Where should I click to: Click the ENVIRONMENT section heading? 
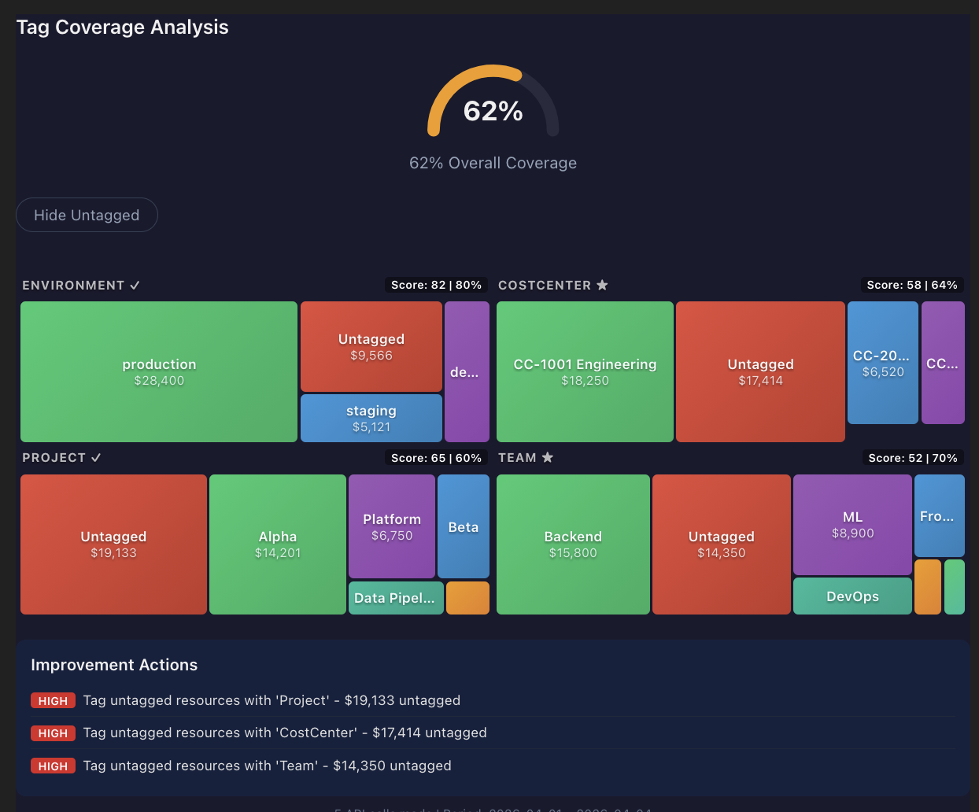tap(73, 286)
